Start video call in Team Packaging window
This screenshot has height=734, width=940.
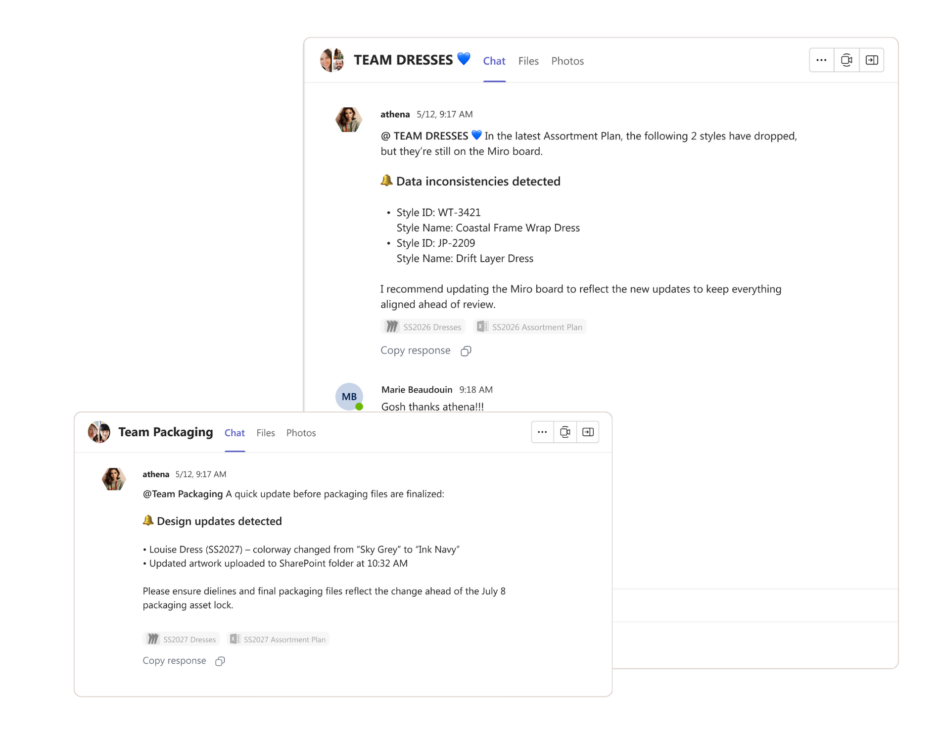pyautogui.click(x=565, y=432)
